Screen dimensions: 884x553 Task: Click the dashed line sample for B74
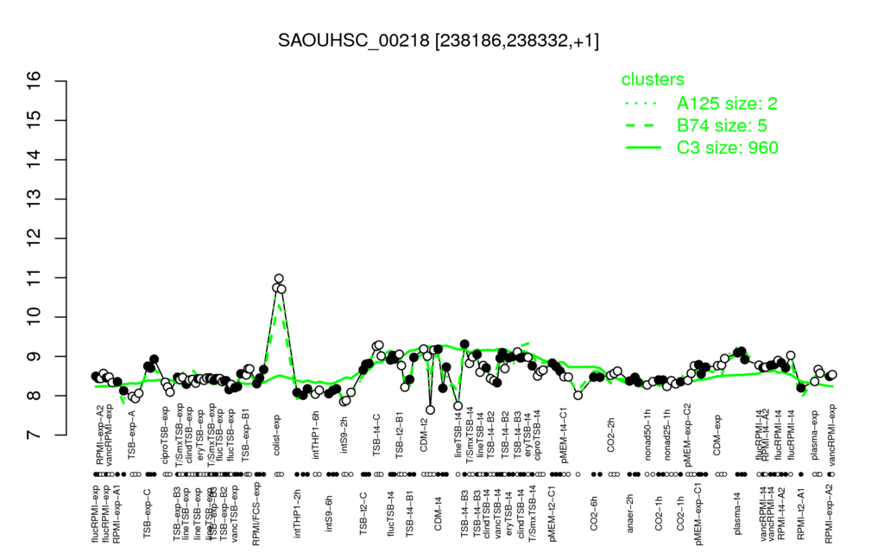642,125
